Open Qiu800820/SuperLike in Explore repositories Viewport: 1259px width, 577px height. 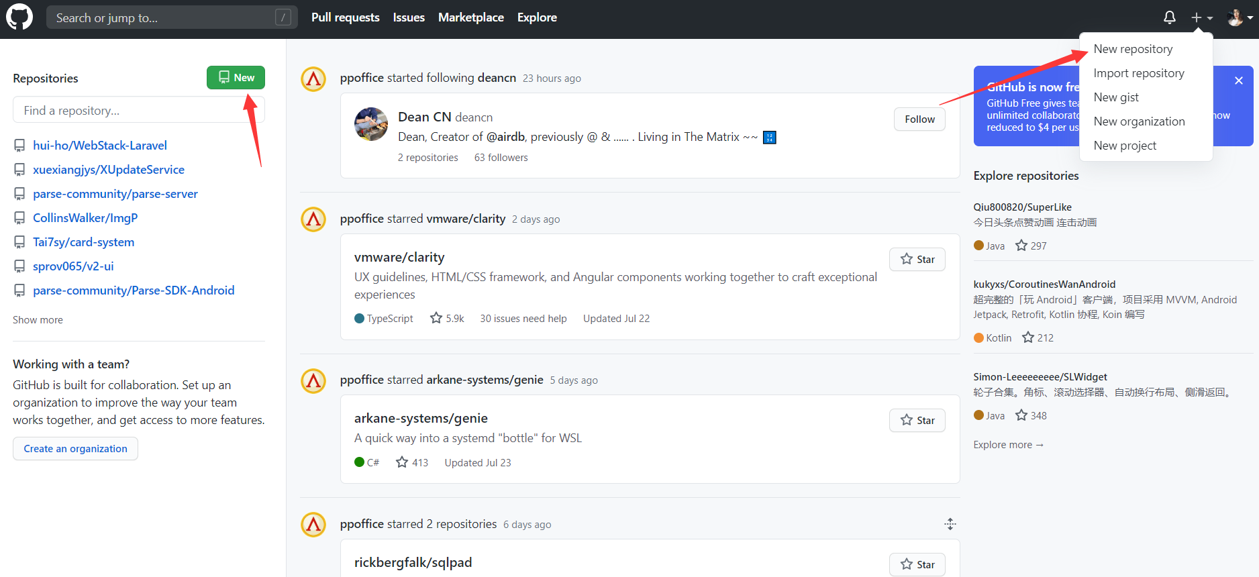[1022, 207]
